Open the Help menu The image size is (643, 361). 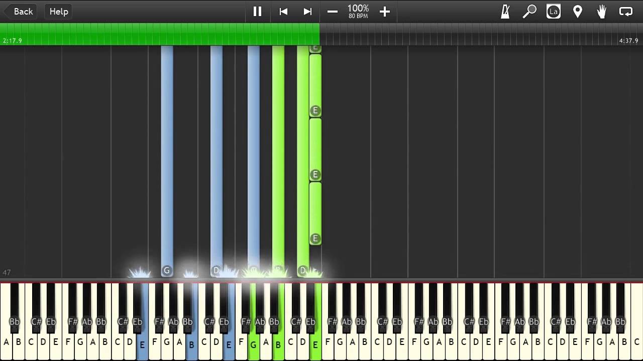point(59,11)
